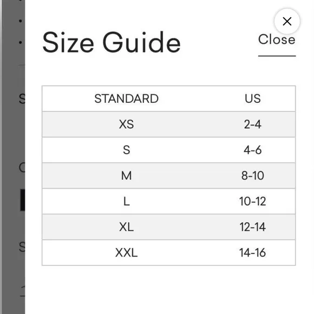This screenshot has width=314, height=314.
Task: Click the M size row label
Action: tap(126, 175)
